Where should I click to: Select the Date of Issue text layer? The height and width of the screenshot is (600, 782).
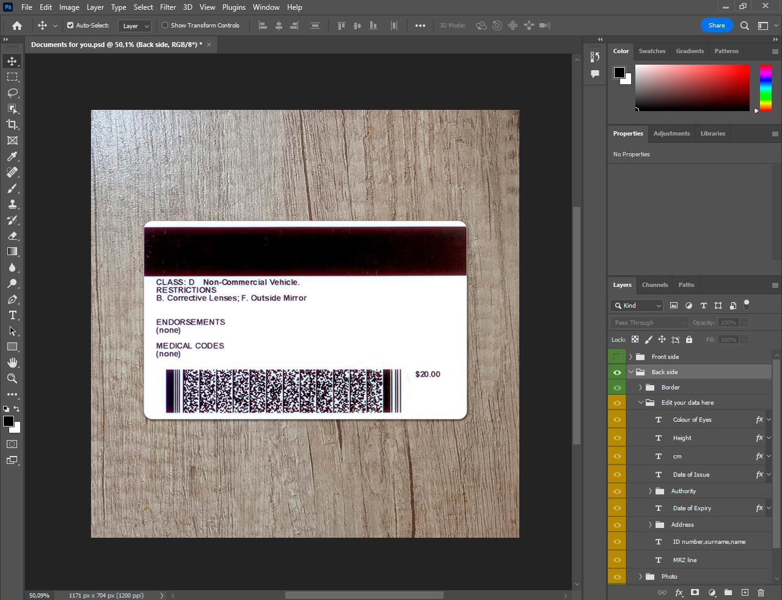pyautogui.click(x=691, y=474)
